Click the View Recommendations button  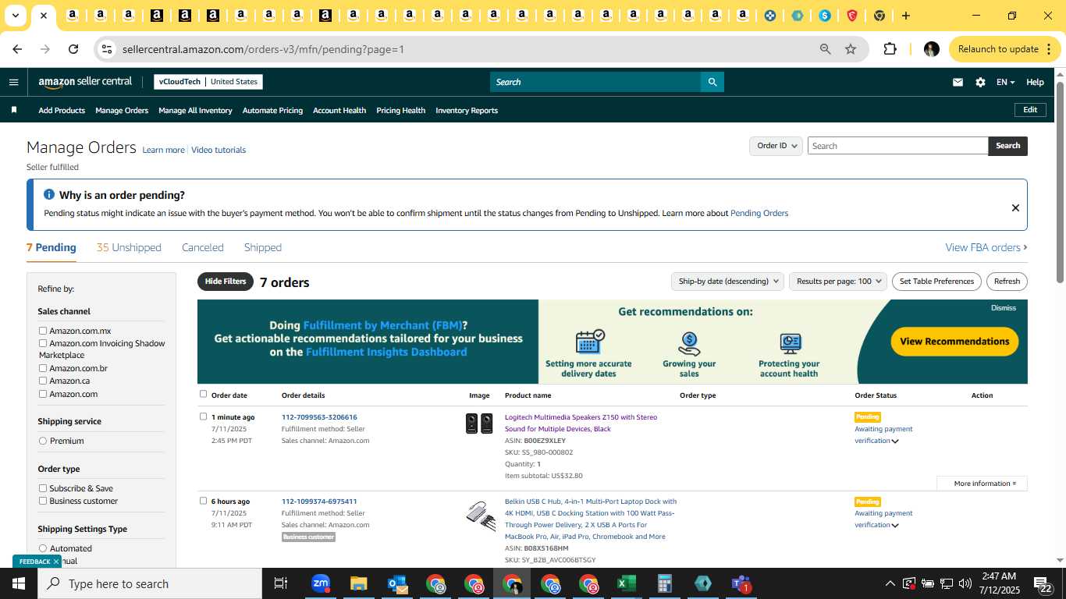click(954, 342)
